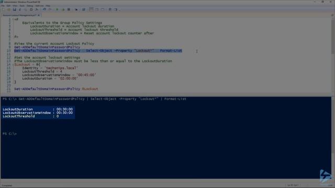
Task: Close the Account Lockout Management.ps1 tab
Action: [x=39, y=15]
